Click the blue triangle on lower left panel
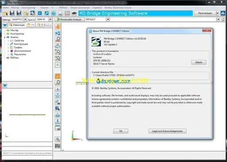The height and width of the screenshot is (162, 227). (5, 85)
